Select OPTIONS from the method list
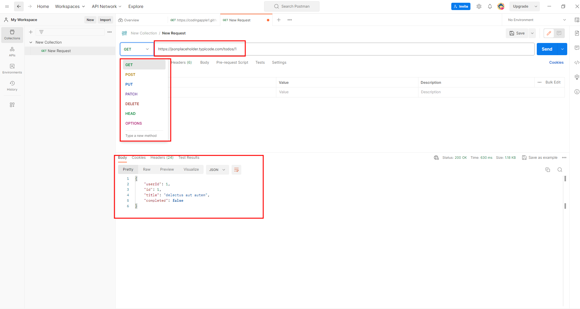580x309 pixels. coord(144,123)
